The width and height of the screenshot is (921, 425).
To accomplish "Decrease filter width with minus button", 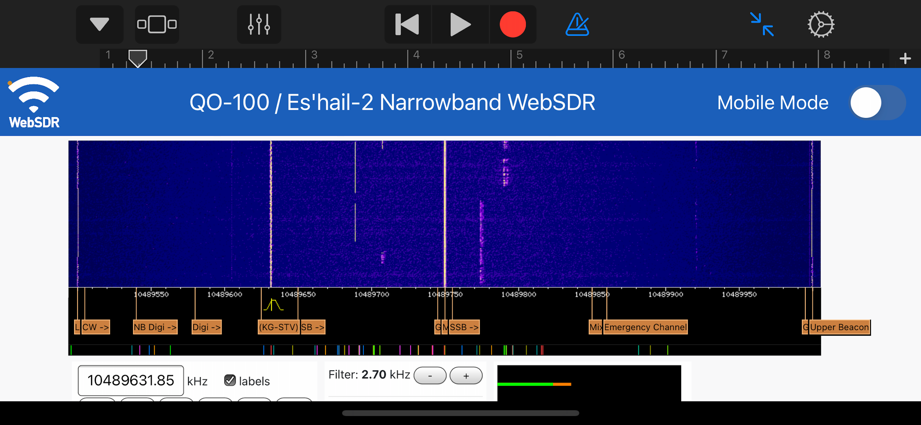I will coord(430,376).
